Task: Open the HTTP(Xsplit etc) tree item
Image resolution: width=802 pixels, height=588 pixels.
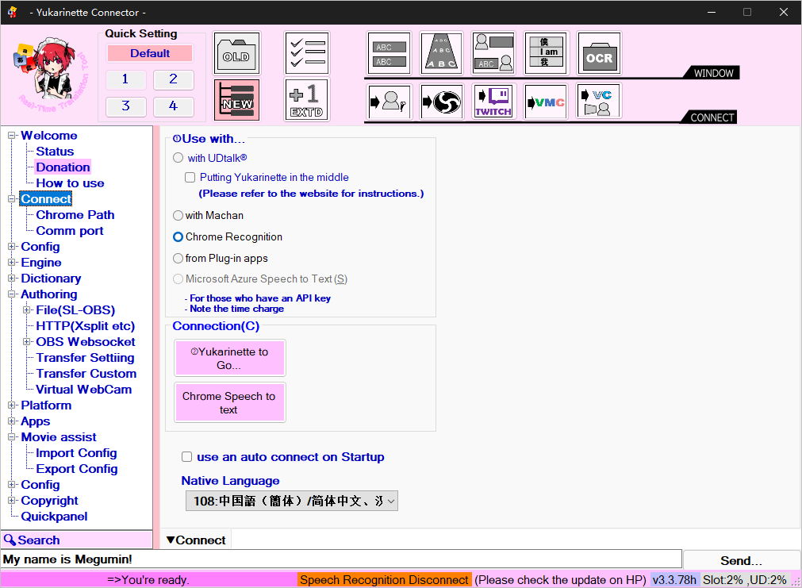Action: click(86, 326)
